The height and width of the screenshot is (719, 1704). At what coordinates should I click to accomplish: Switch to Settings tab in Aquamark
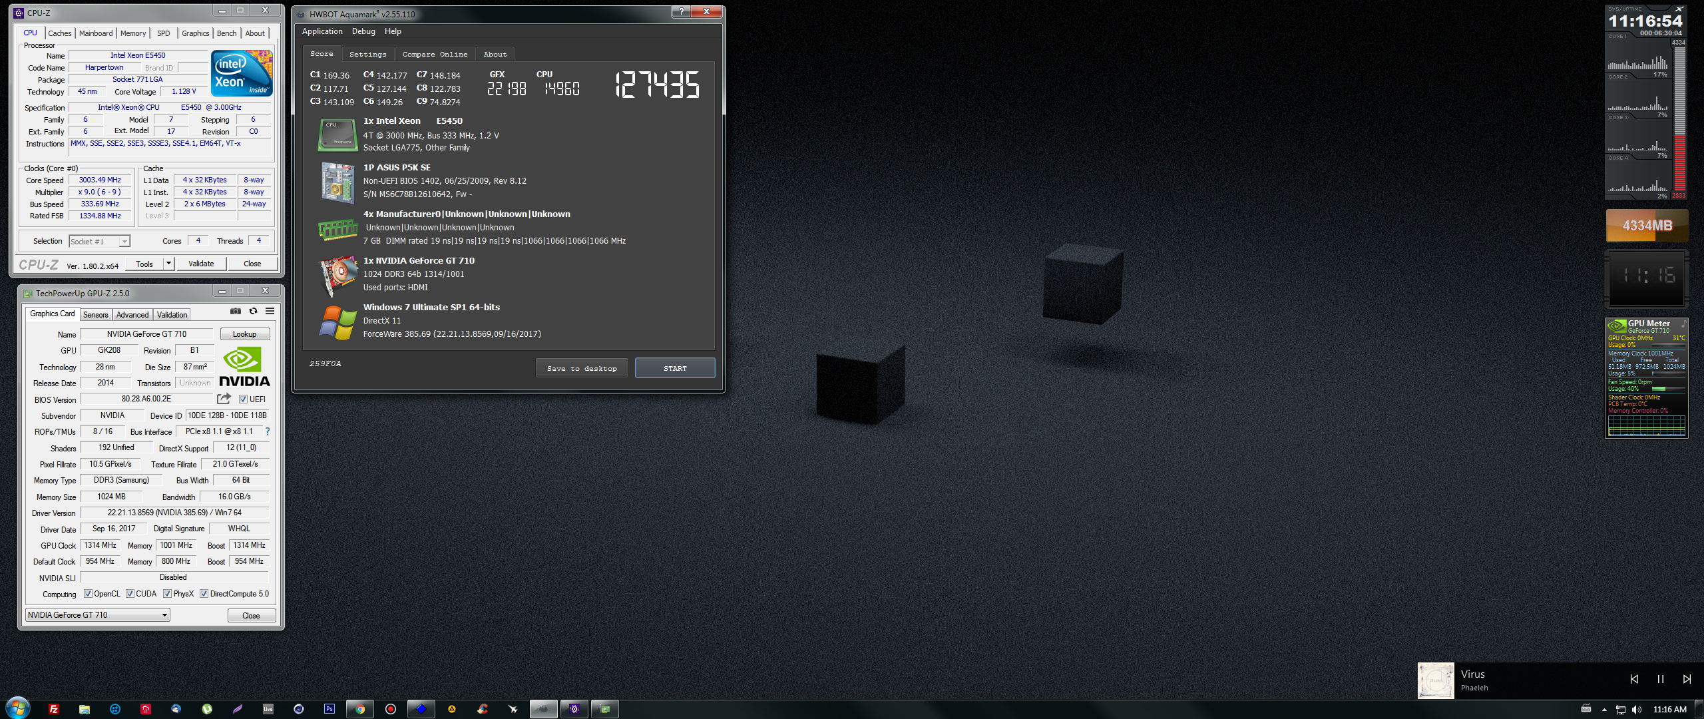click(368, 55)
